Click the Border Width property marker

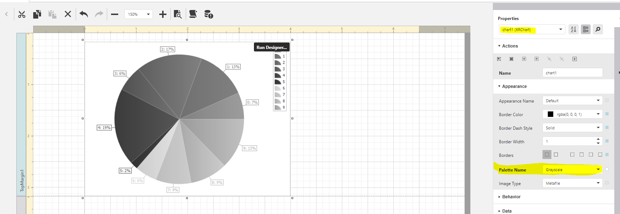click(607, 141)
